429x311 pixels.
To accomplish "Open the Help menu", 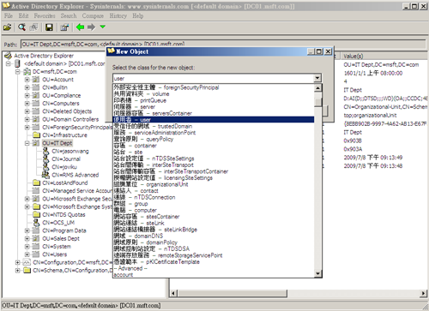I will (x=137, y=15).
